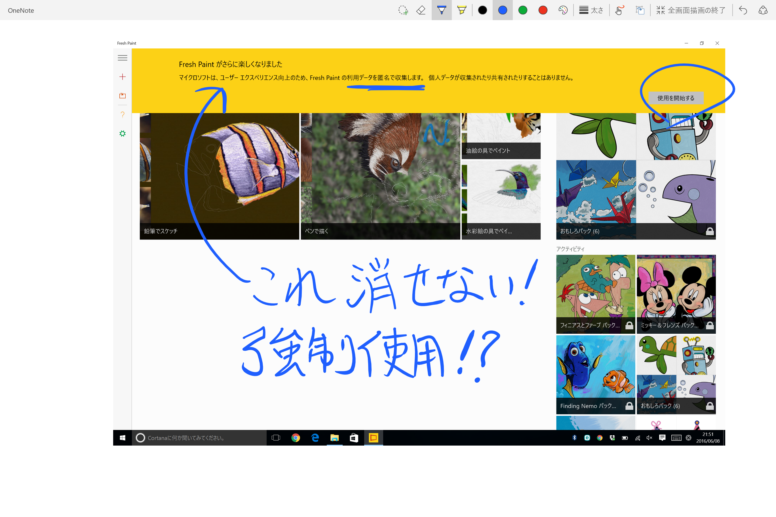Click battery status tray icon
Screen dimensions: 776x517
[x=625, y=438]
